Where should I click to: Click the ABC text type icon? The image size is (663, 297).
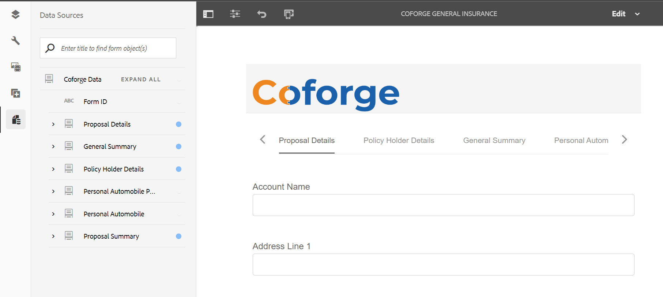click(69, 101)
